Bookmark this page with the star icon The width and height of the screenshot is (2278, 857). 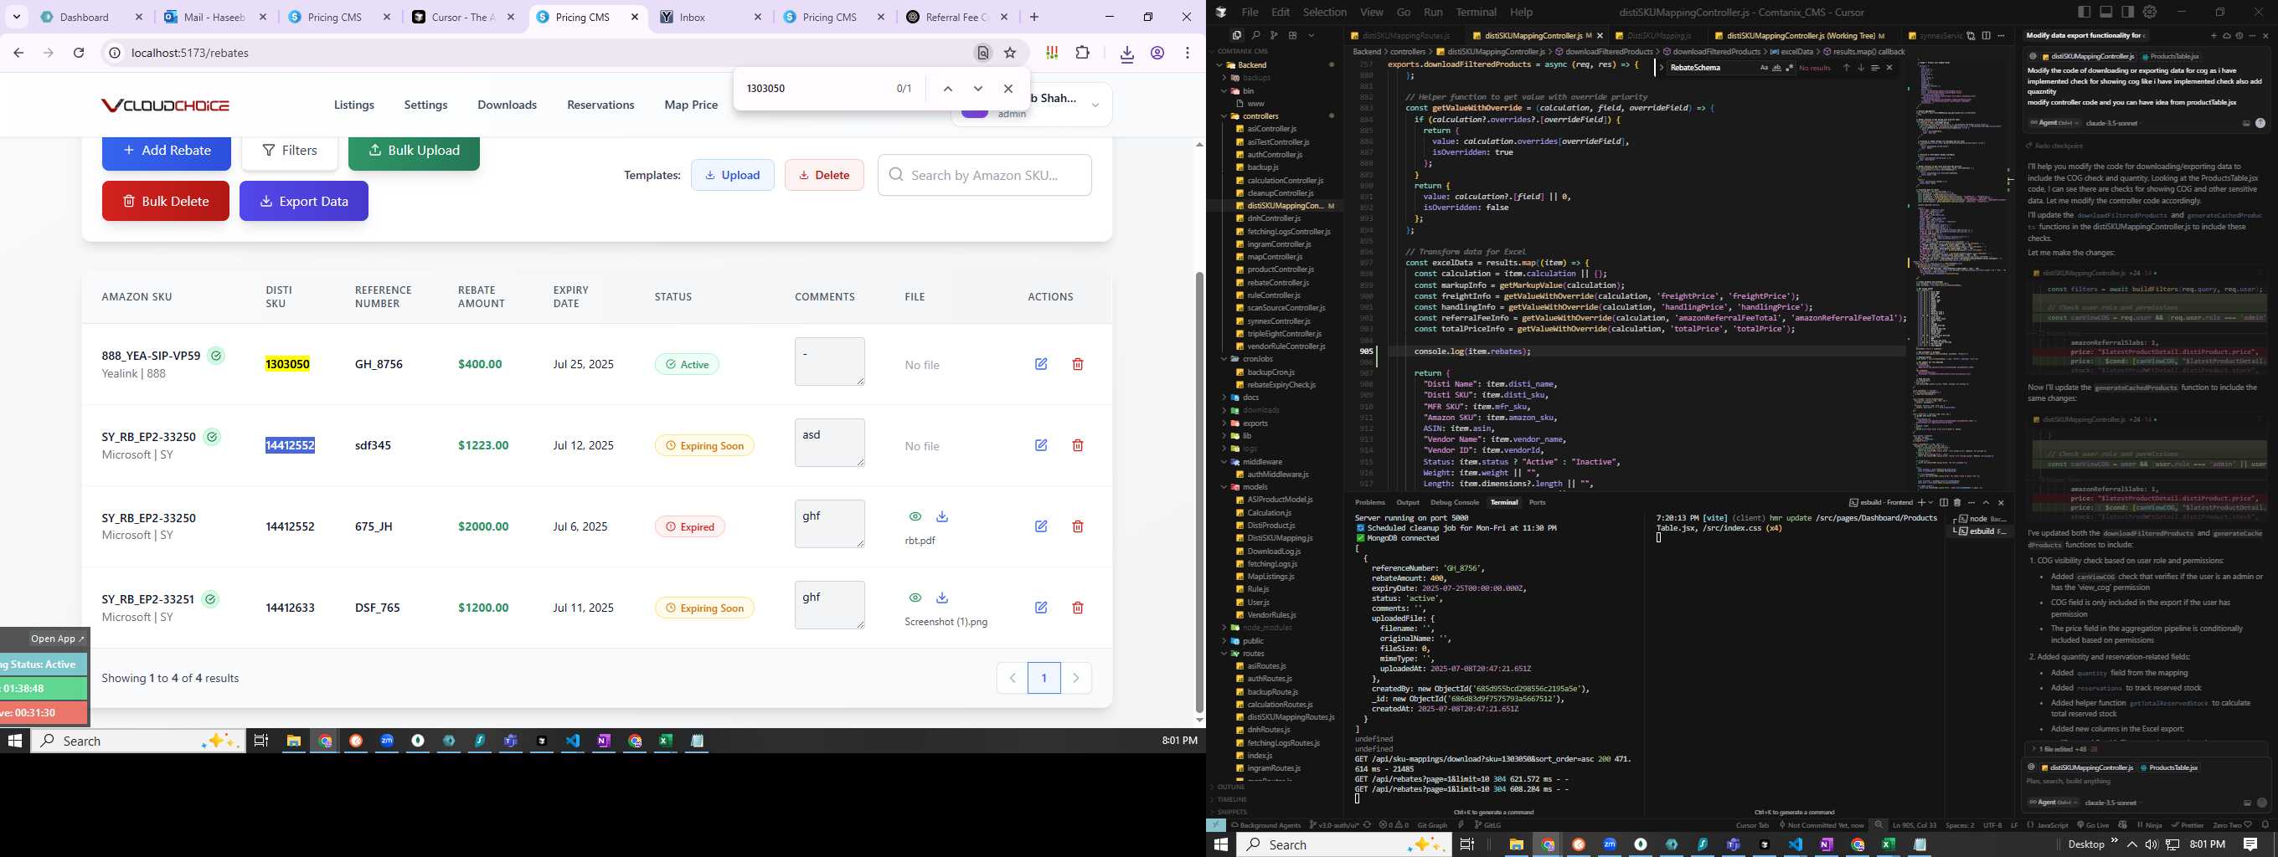click(1010, 53)
